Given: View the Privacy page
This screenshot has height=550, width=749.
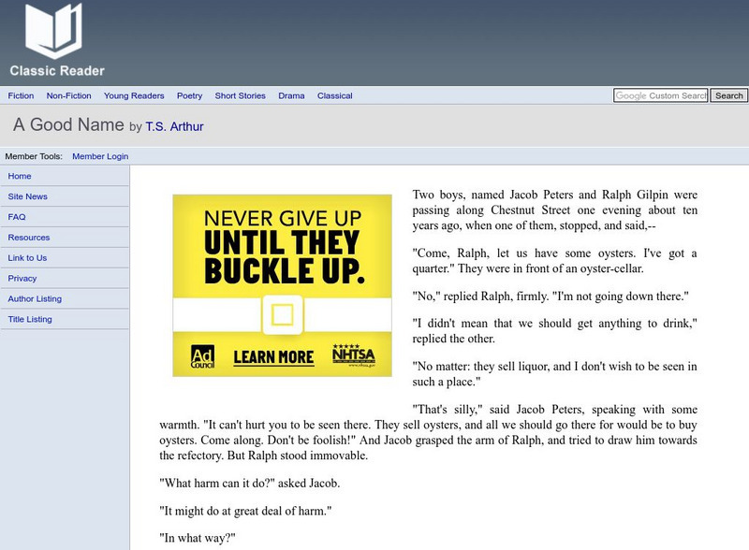Looking at the screenshot, I should pos(22,279).
